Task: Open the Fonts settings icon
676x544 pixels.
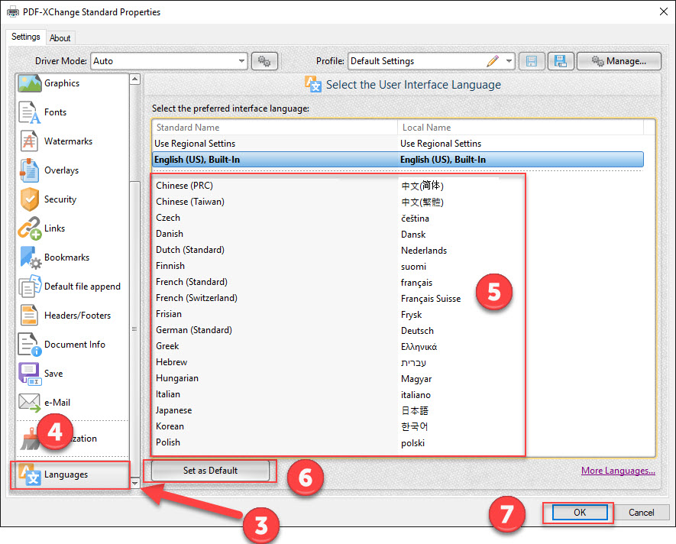Action: [x=29, y=112]
